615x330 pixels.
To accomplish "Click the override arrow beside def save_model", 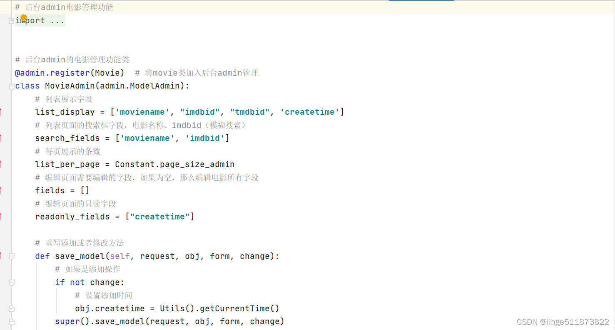I will (1, 256).
